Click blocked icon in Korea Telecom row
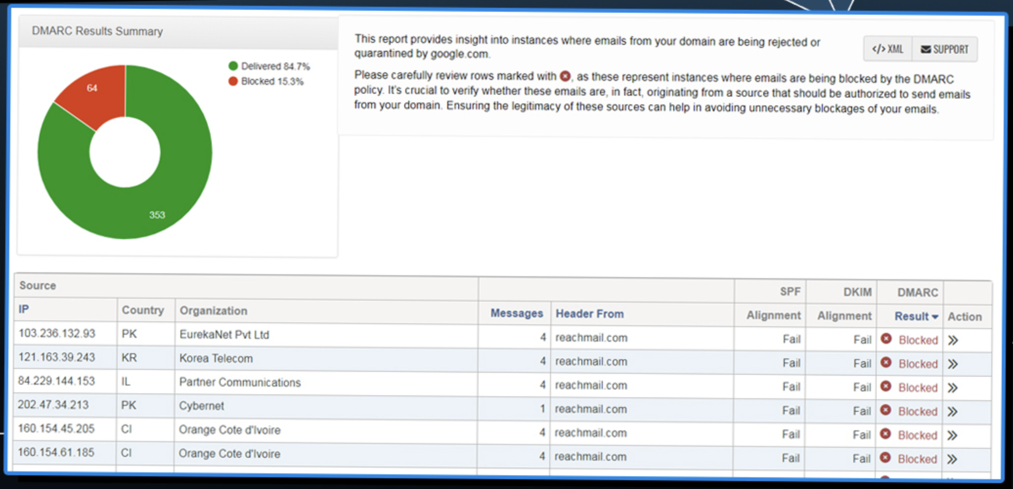This screenshot has height=489, width=1013. 886,363
